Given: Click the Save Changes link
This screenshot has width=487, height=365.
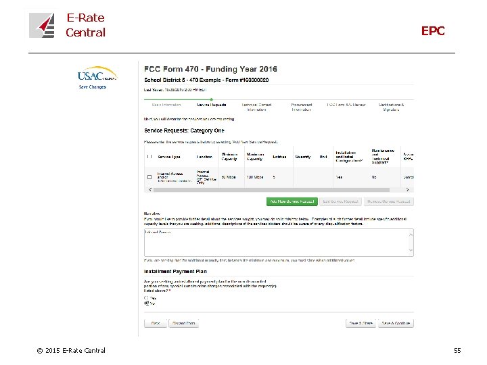Looking at the screenshot, I should click(93, 87).
